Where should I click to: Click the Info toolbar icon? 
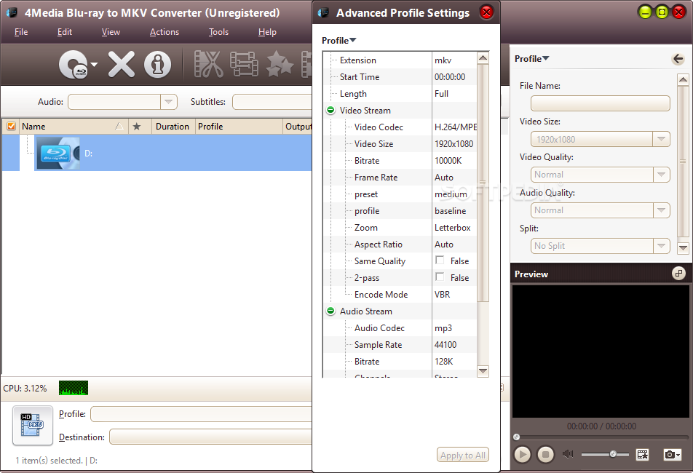coord(157,65)
